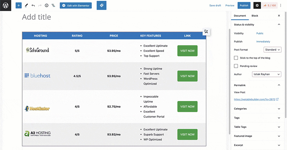Expand the Tags panel
The height and width of the screenshot is (150, 287).
tap(257, 118)
